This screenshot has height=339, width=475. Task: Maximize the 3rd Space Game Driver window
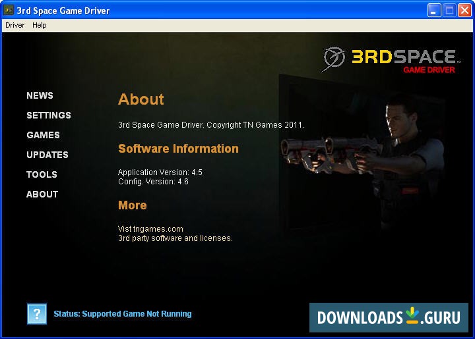point(449,11)
